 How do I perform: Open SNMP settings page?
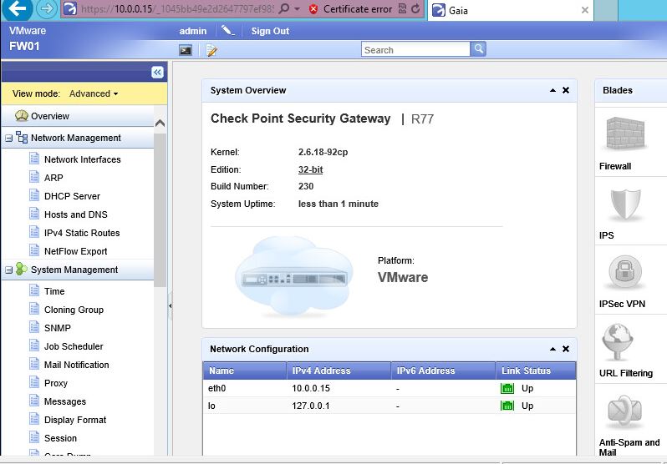click(57, 328)
